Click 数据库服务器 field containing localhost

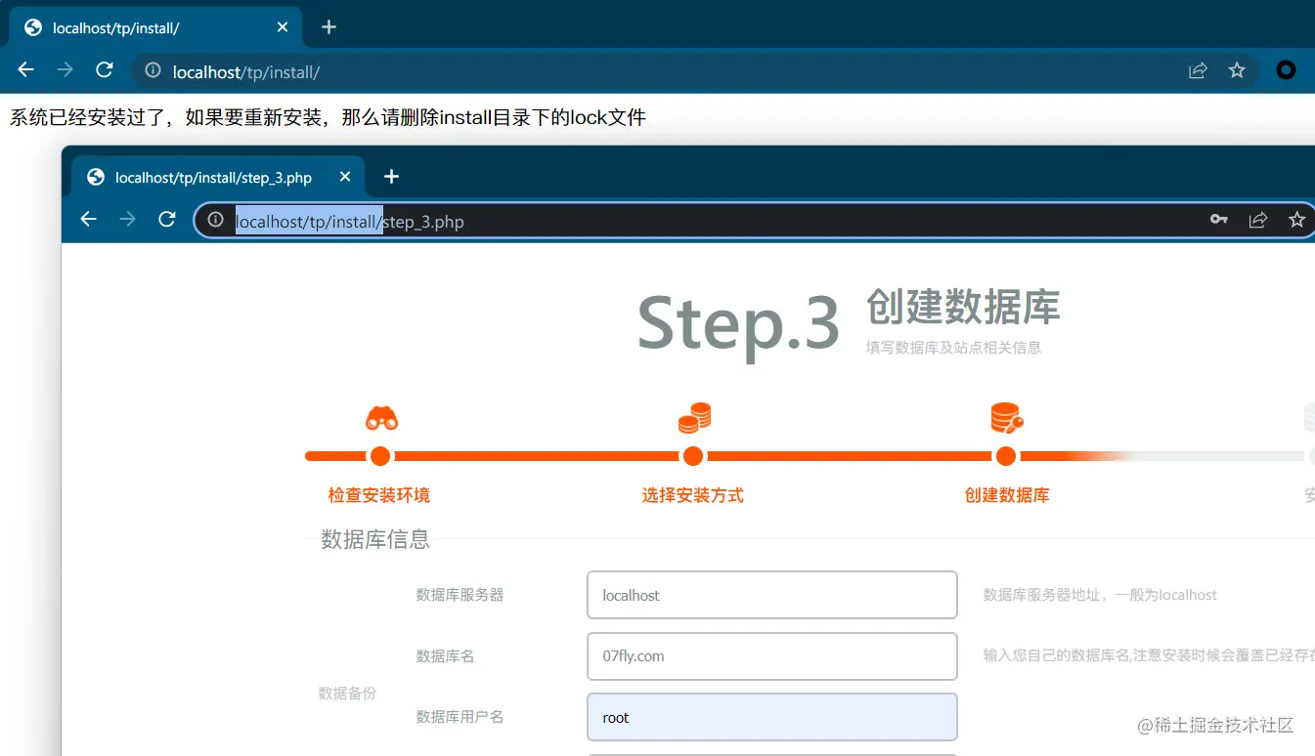771,595
